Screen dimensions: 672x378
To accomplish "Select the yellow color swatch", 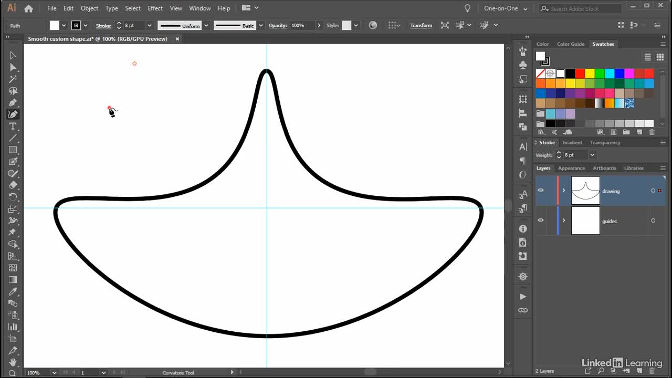I will pos(590,73).
